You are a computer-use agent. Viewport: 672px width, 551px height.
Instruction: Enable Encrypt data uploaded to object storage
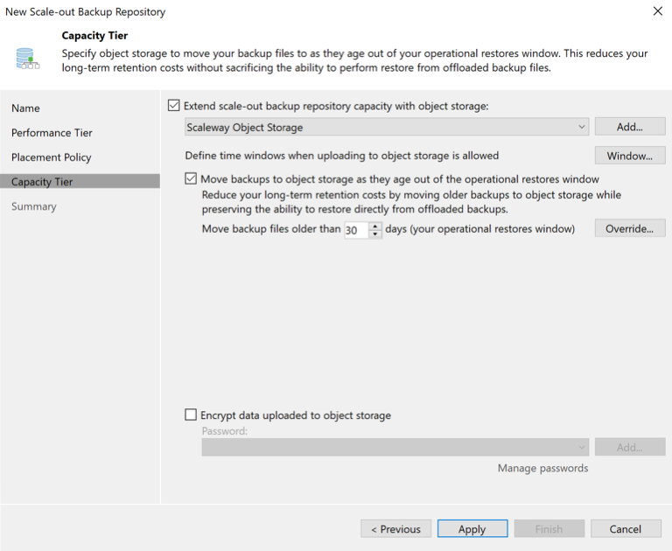[192, 415]
